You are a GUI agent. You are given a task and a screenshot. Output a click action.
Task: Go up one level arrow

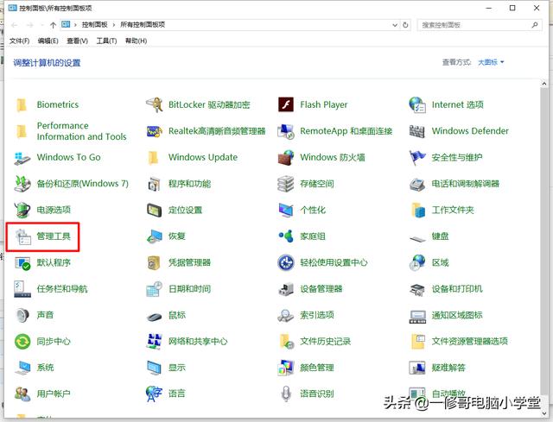53,25
